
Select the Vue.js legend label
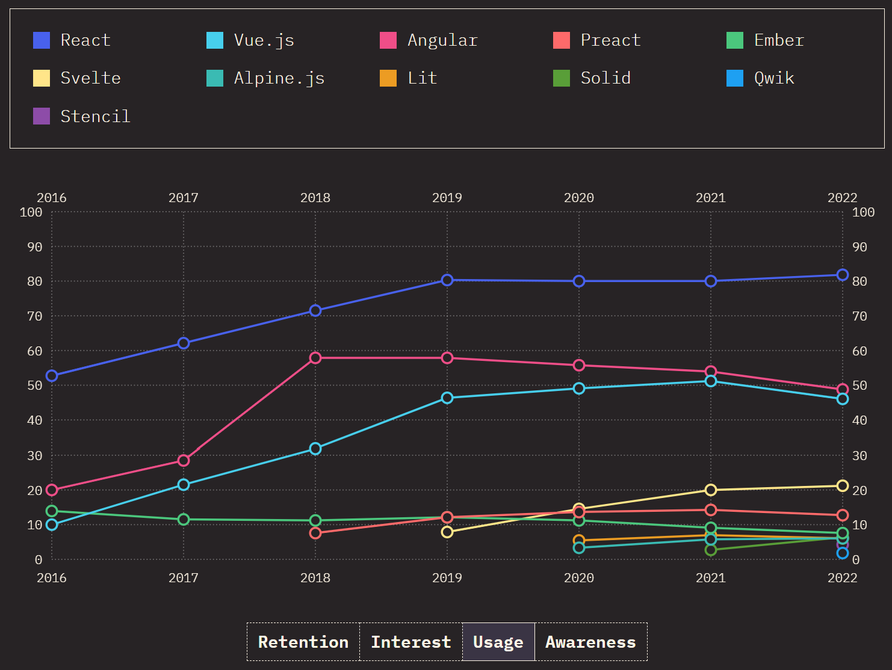click(x=264, y=40)
